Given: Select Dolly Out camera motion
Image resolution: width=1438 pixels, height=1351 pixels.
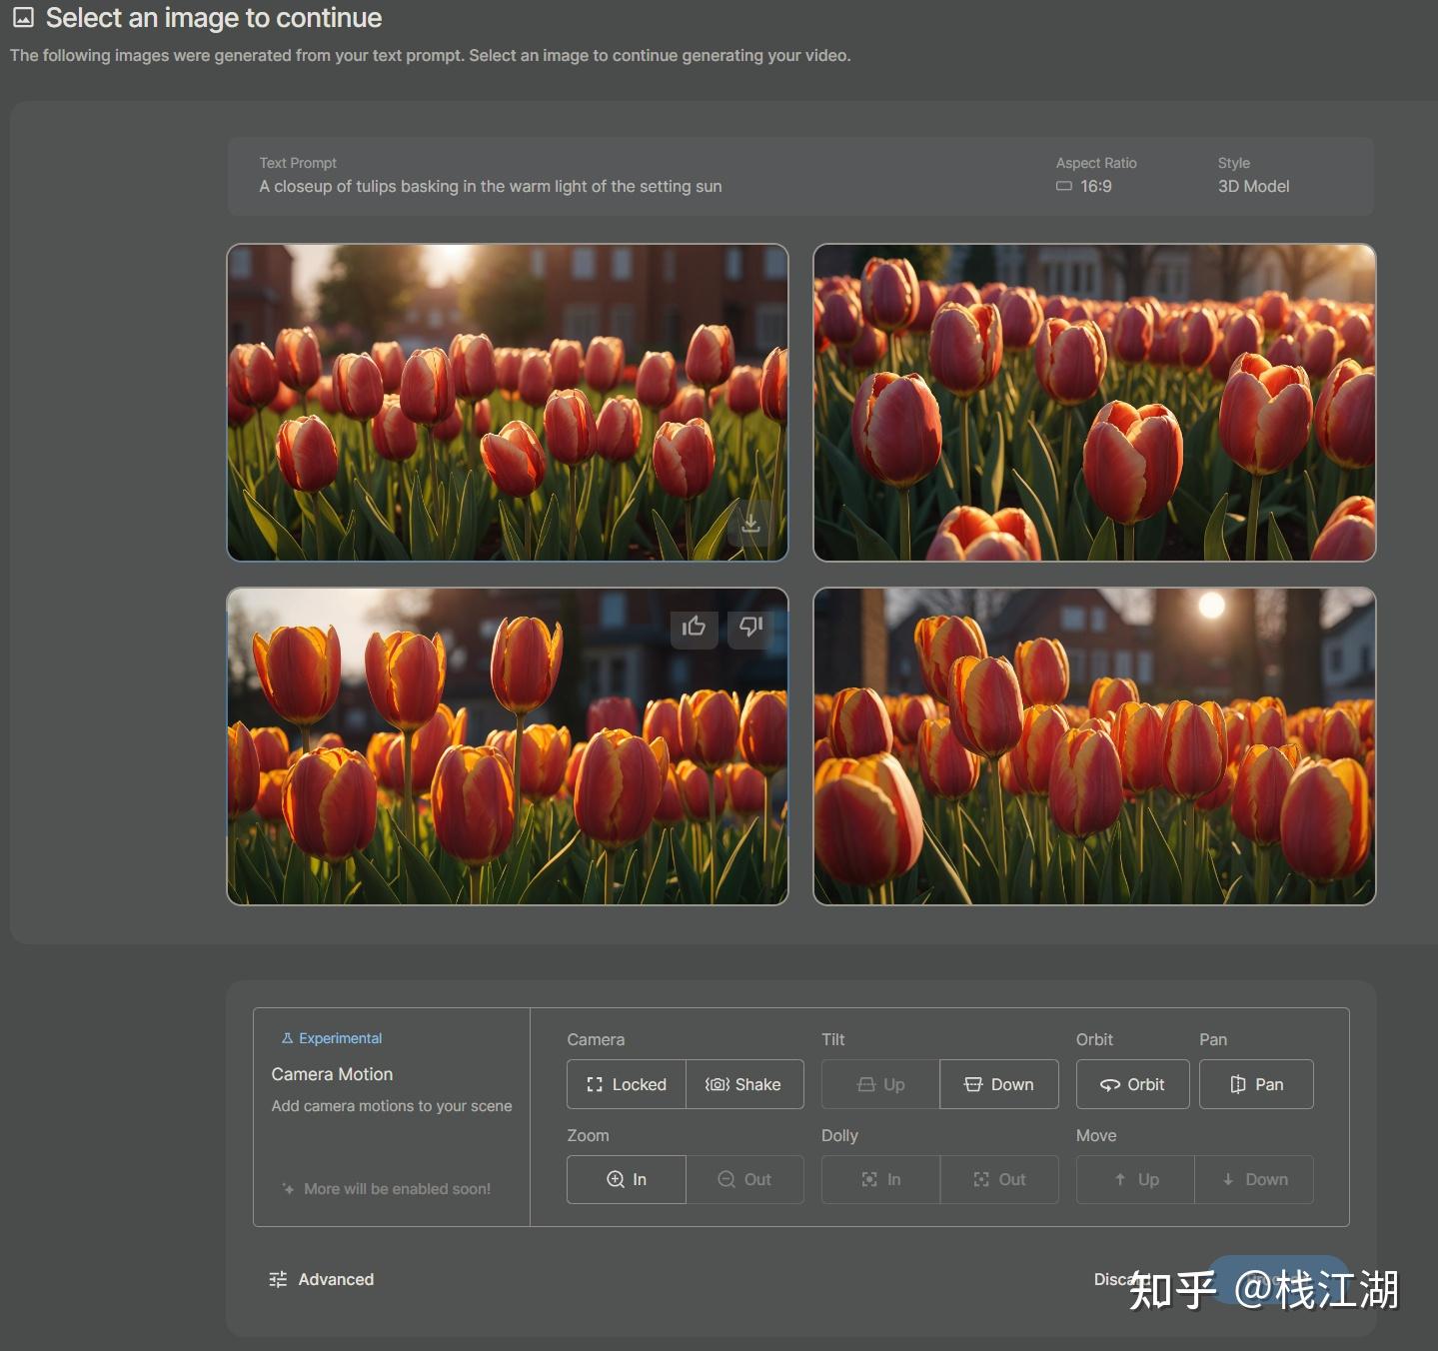Looking at the screenshot, I should point(998,1179).
